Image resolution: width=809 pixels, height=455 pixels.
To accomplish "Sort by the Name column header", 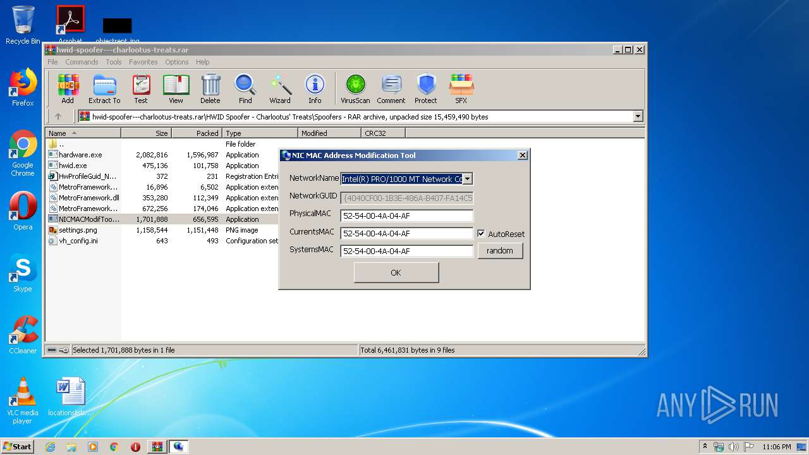I will [x=83, y=133].
